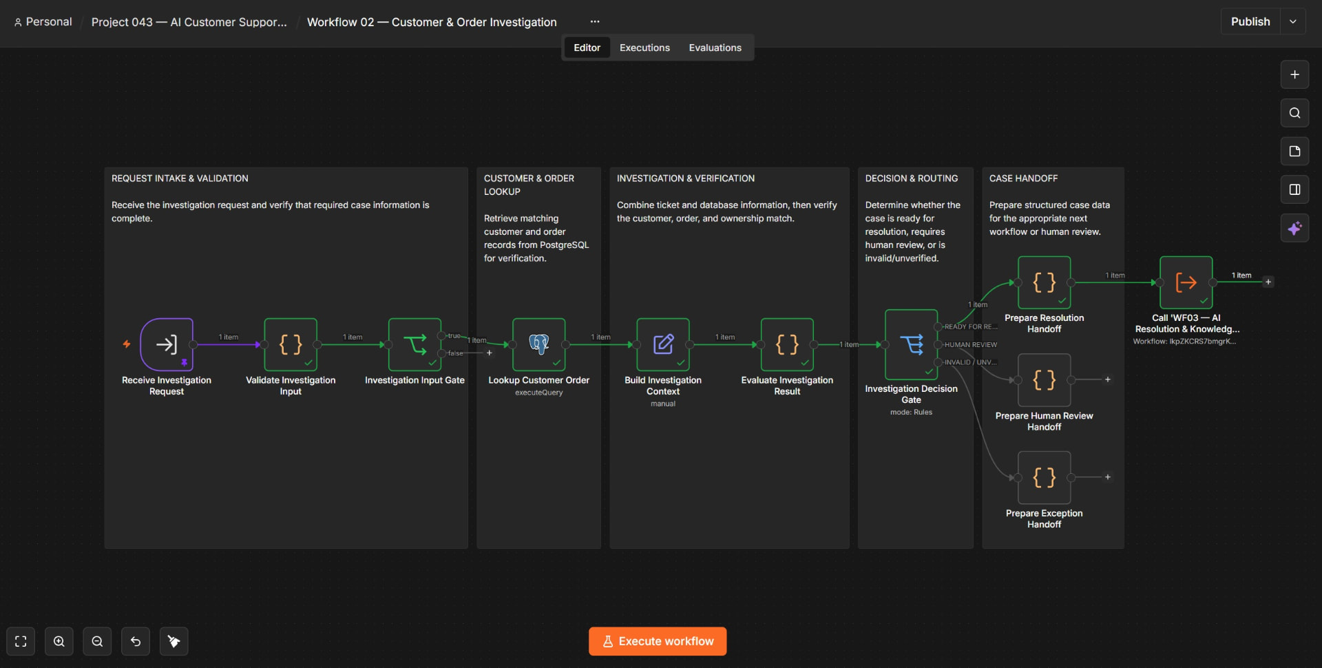The image size is (1322, 668).
Task: Select the Investigation Decision Gate switch node
Action: tap(911, 344)
